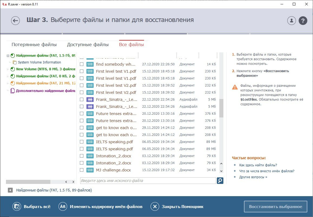The image size is (313, 217).
Task: Click the 34 Кб size value
Action: click(x=211, y=170)
